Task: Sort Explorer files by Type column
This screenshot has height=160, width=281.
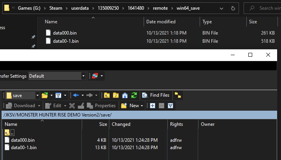Action: 207,22
